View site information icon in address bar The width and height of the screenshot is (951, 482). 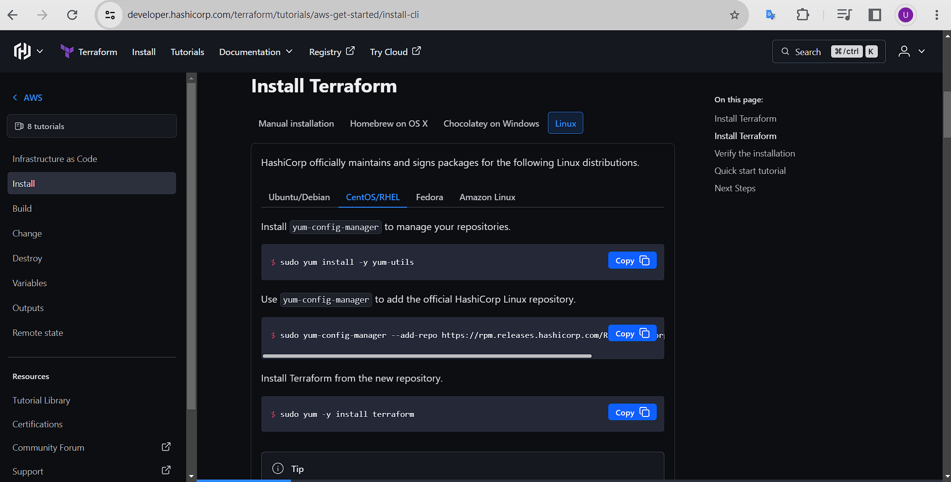[x=110, y=15]
